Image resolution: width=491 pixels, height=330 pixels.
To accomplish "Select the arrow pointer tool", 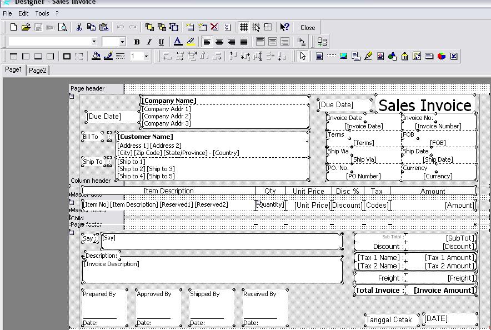I will pyautogui.click(x=303, y=56).
